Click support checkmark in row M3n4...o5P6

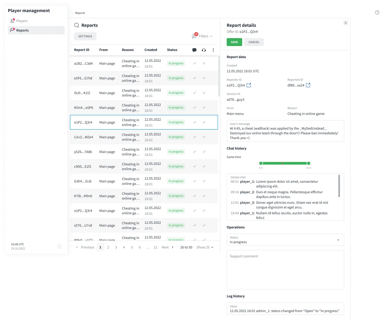point(204,108)
